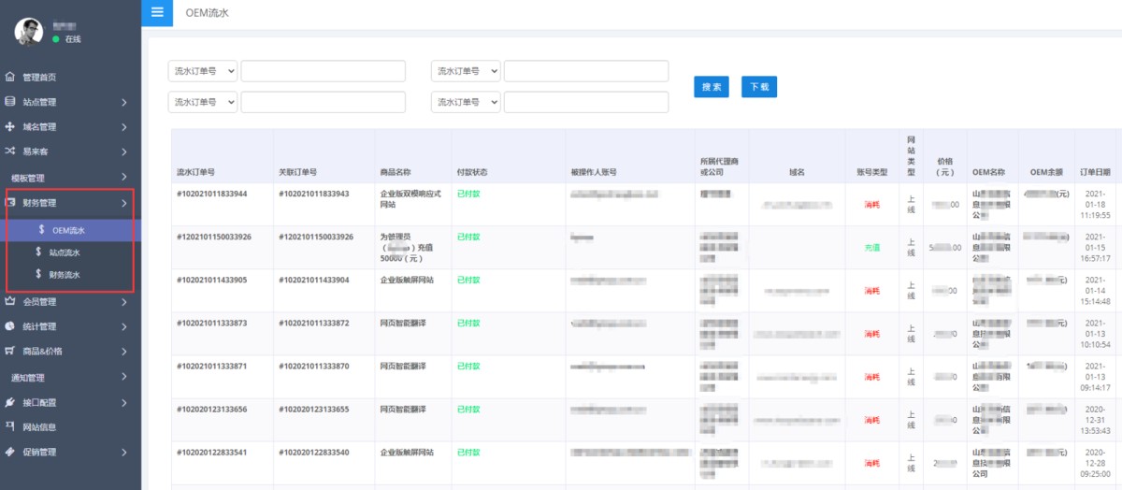This screenshot has width=1122, height=490.
Task: Open 站点流水 under 财务管理
Action: pyautogui.click(x=65, y=252)
